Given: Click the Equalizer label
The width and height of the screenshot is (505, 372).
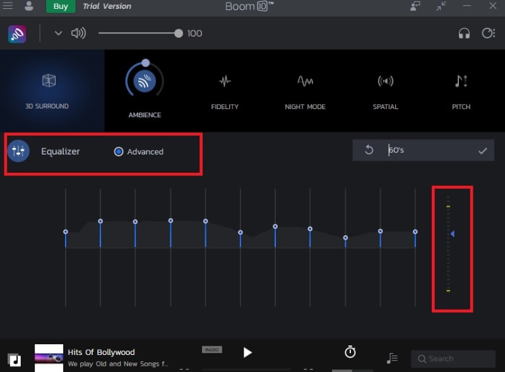Looking at the screenshot, I should (60, 151).
